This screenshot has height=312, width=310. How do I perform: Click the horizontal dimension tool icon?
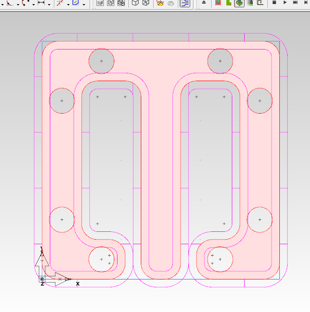(x=41, y=3)
